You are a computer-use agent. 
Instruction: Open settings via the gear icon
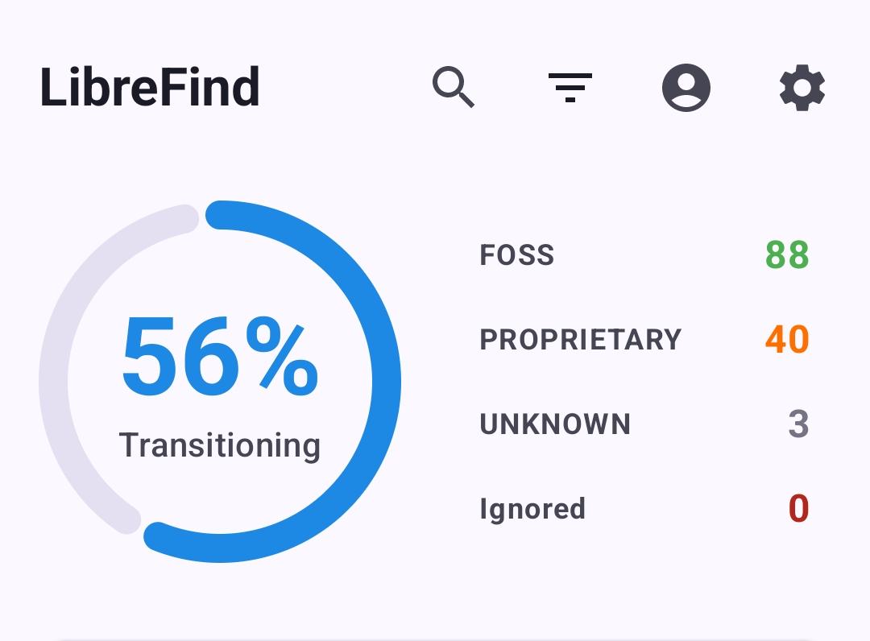coord(802,88)
